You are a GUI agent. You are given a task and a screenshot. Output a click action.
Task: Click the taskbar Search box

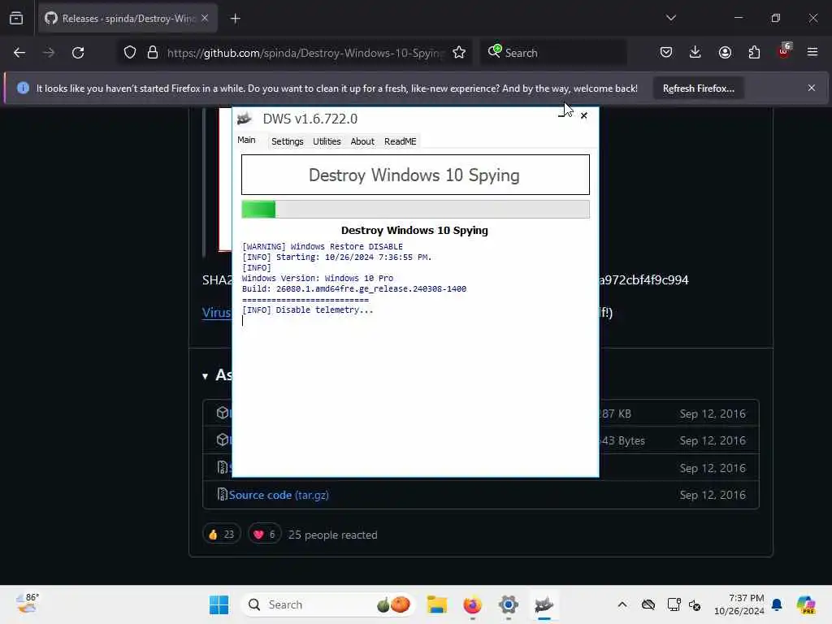tap(327, 604)
